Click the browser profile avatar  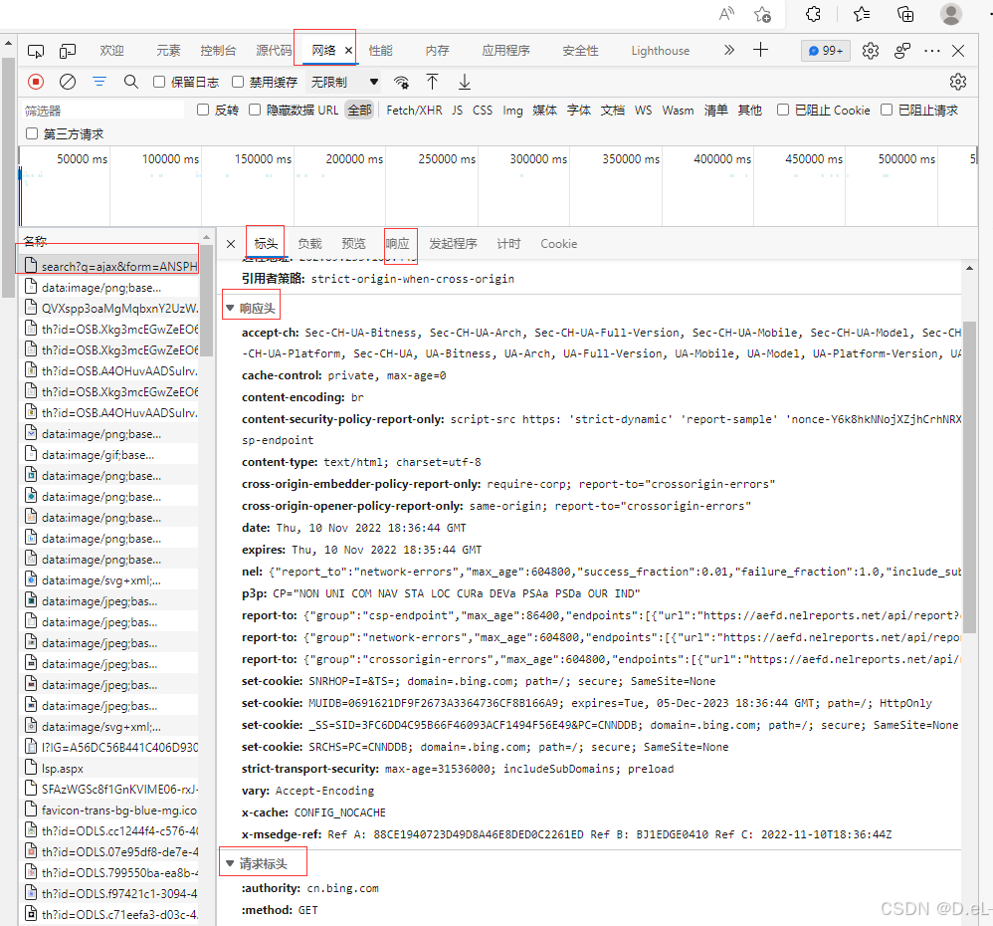pos(950,14)
